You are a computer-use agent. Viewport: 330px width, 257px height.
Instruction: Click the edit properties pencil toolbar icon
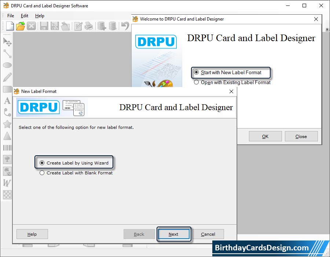click(78, 26)
